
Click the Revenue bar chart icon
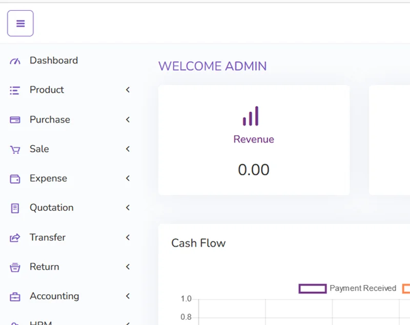click(251, 116)
